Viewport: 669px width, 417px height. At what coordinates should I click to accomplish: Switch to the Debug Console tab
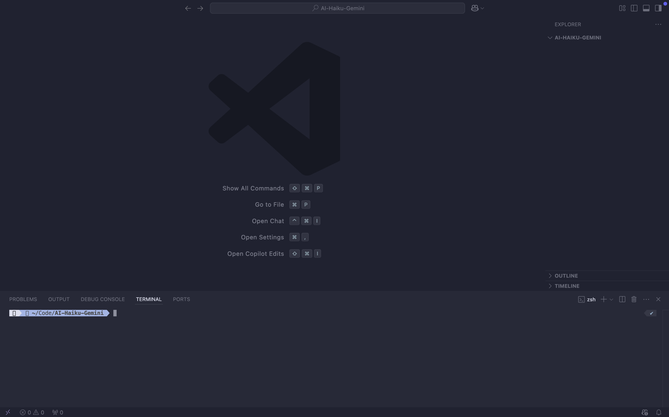tap(102, 299)
